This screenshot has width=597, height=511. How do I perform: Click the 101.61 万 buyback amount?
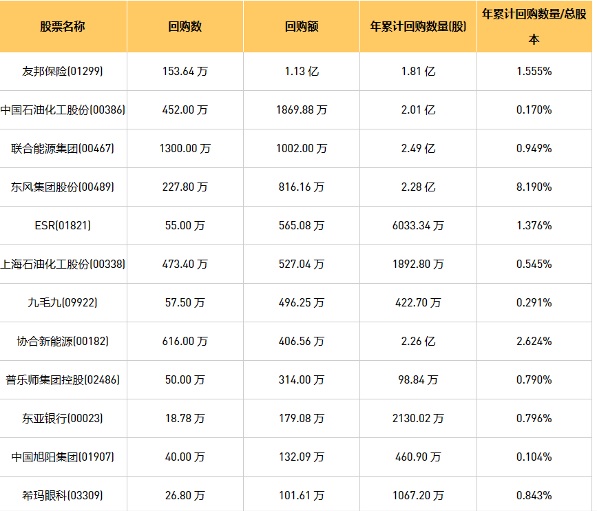coord(302,495)
